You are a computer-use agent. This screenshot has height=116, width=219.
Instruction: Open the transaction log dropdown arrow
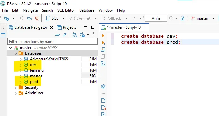(177, 18)
